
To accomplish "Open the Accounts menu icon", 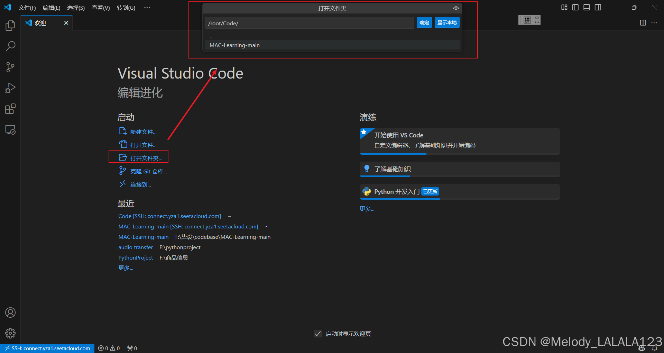I will coord(10,313).
